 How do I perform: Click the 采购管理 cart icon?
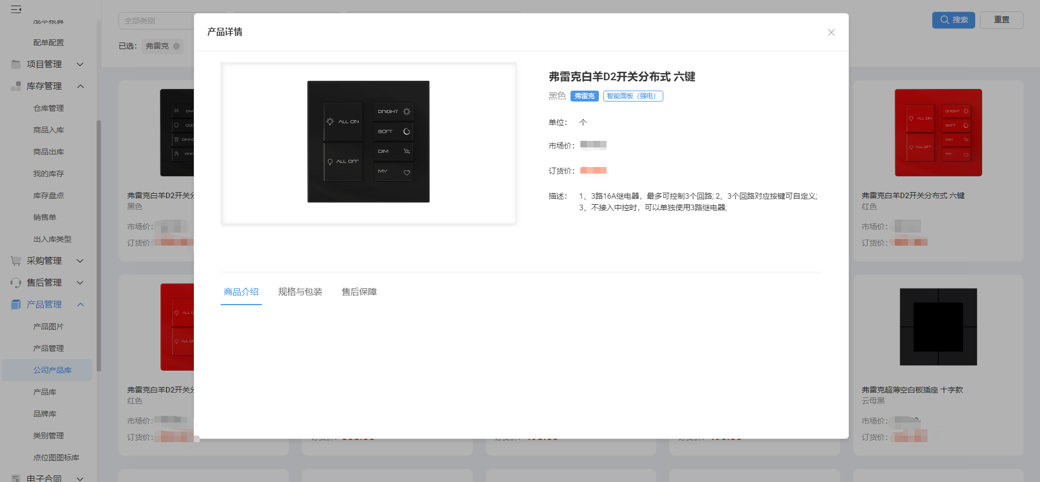point(16,261)
